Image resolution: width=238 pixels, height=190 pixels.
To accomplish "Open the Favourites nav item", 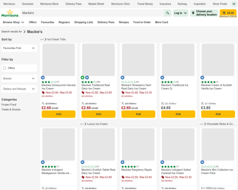I will [x=48, y=22].
